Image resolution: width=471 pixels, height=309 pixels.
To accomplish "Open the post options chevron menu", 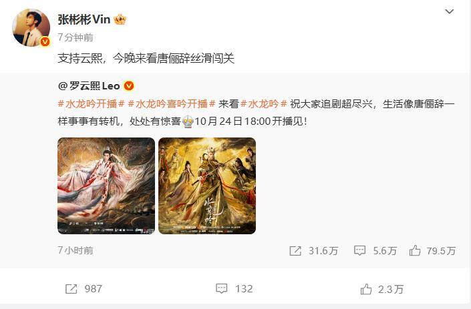I will point(449,12).
